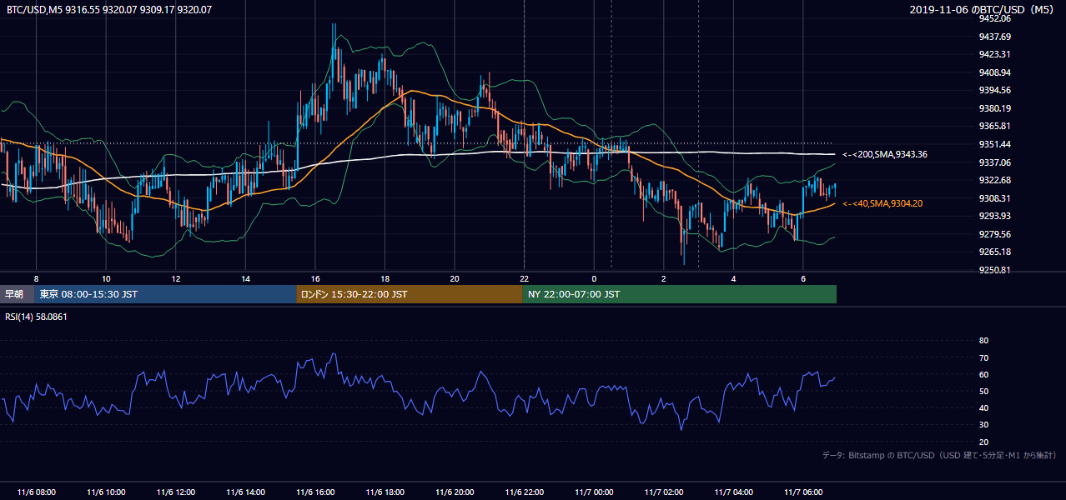Click the 11/7 00:00 time label
1066x500 pixels.
[x=594, y=492]
